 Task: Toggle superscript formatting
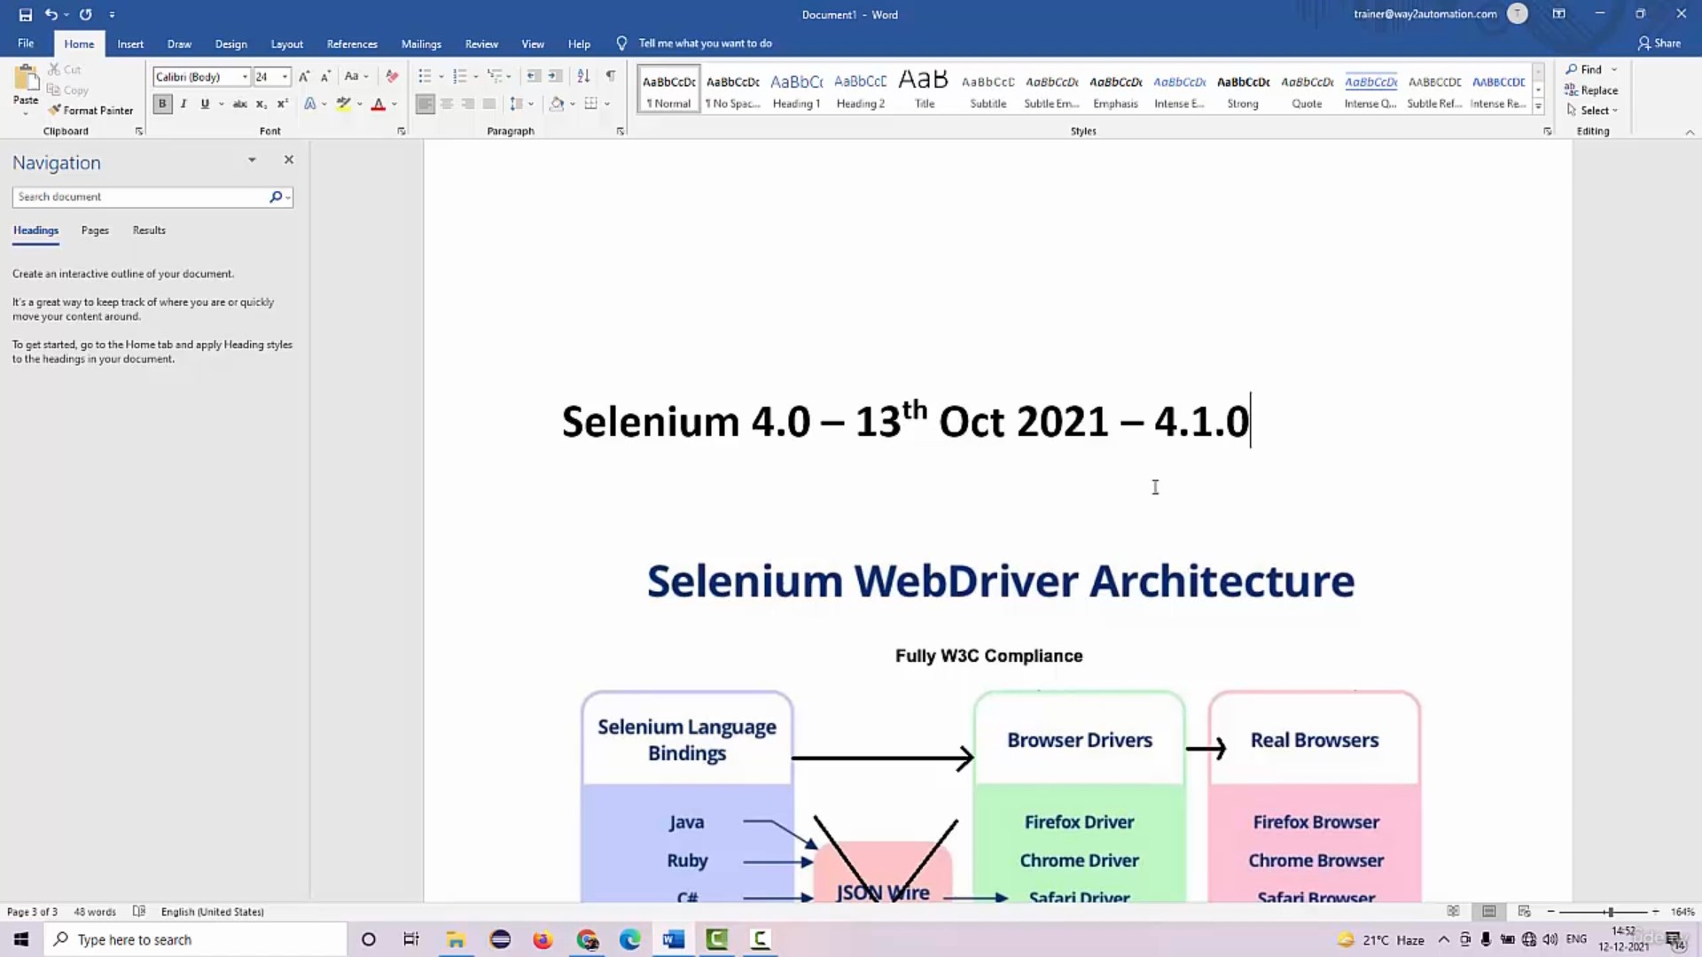point(283,104)
